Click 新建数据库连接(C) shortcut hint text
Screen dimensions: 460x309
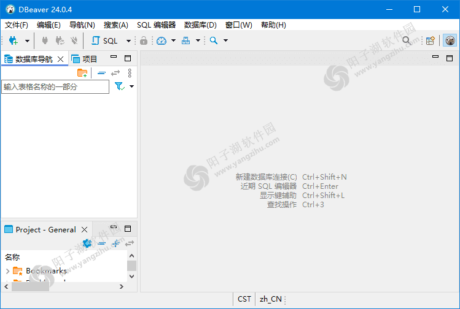[266, 177]
